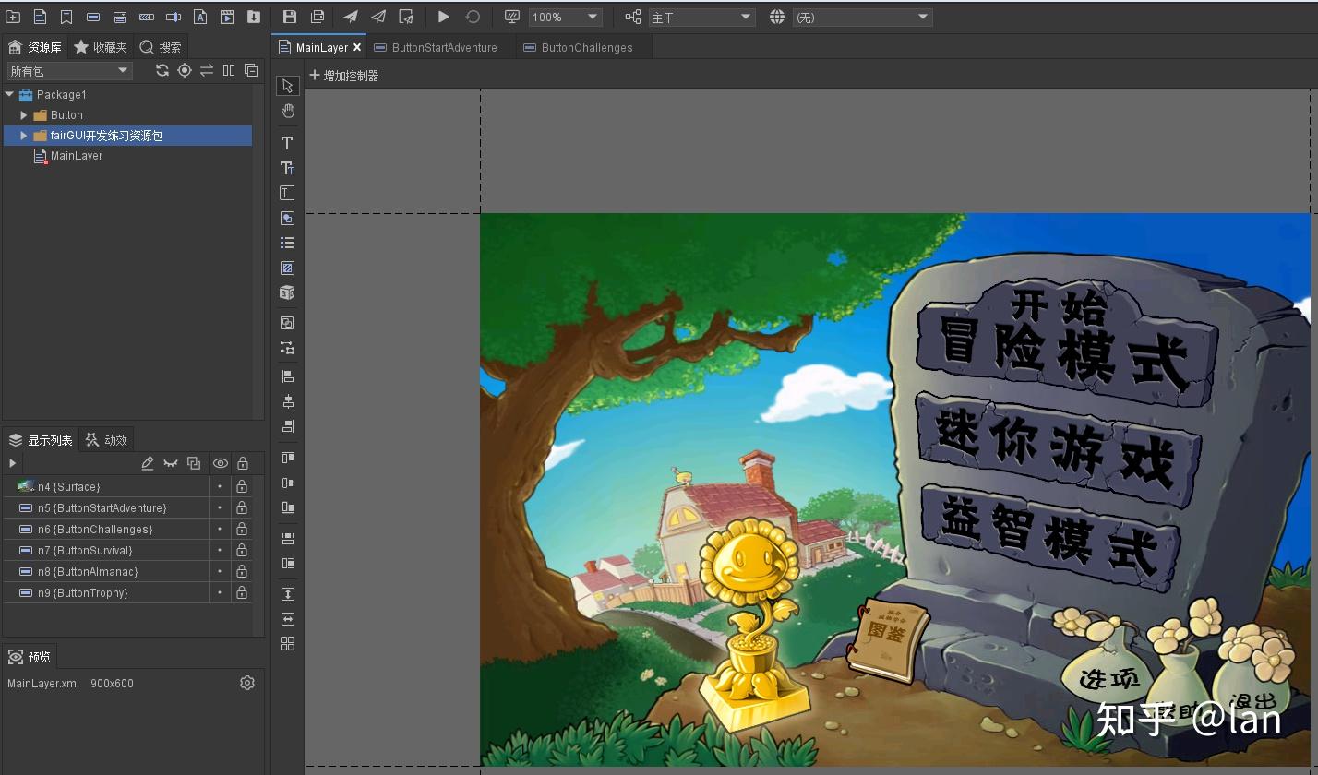Open the 主干 branch dropdown
The width and height of the screenshot is (1318, 775).
click(x=701, y=17)
